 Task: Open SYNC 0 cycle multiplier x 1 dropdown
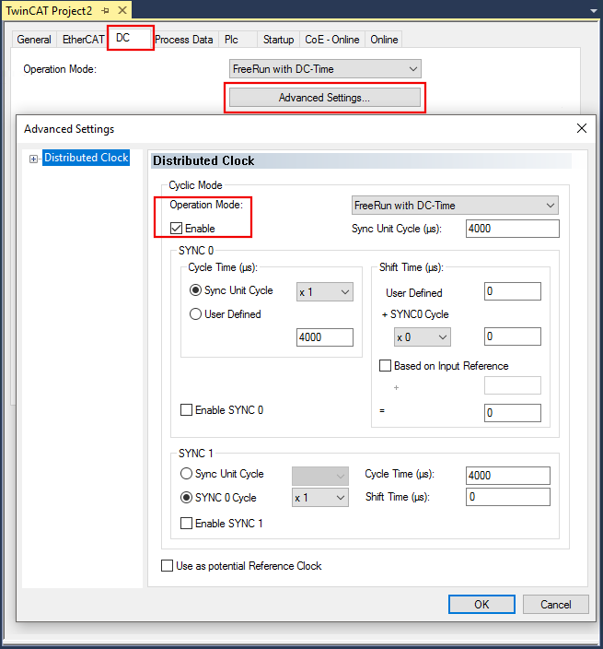pos(324,292)
